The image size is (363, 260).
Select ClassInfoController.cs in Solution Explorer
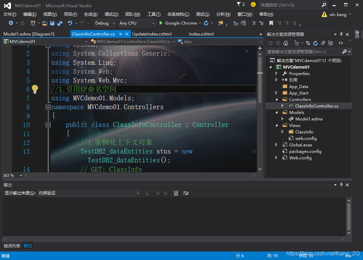click(317, 106)
